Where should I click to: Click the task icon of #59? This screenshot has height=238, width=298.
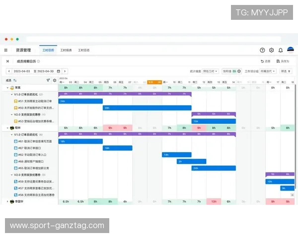(x=16, y=181)
